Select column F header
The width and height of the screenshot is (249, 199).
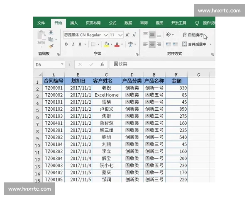[176, 75]
